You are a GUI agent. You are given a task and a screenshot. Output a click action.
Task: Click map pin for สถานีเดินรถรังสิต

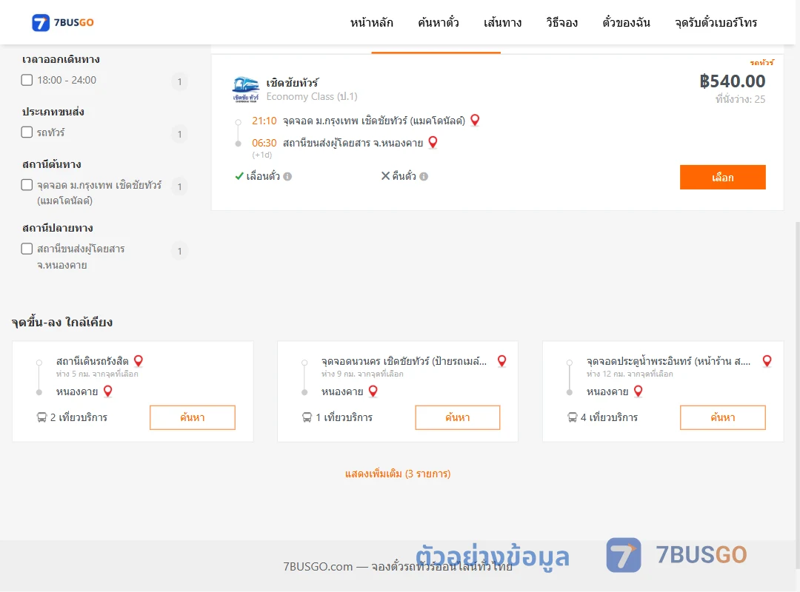click(139, 361)
